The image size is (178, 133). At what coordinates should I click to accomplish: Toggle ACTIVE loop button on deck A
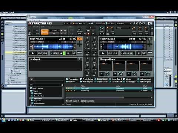tap(79, 52)
